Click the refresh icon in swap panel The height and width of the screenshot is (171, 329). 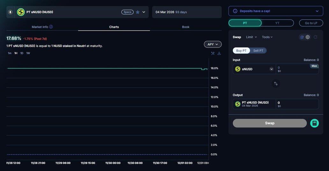pyautogui.click(x=315, y=37)
